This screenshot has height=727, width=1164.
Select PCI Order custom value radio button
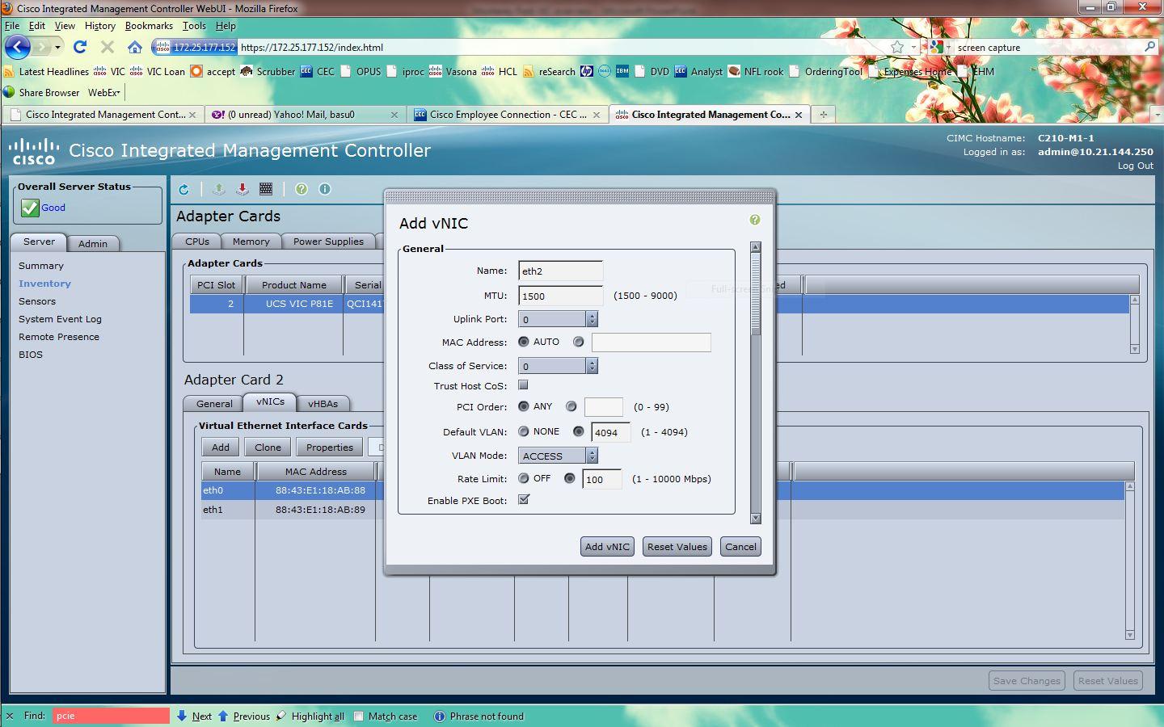[571, 406]
